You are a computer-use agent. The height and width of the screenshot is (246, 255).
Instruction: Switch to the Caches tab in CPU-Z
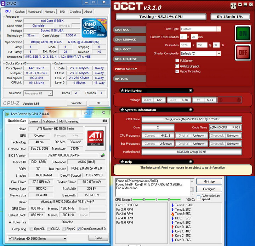pos(20,12)
